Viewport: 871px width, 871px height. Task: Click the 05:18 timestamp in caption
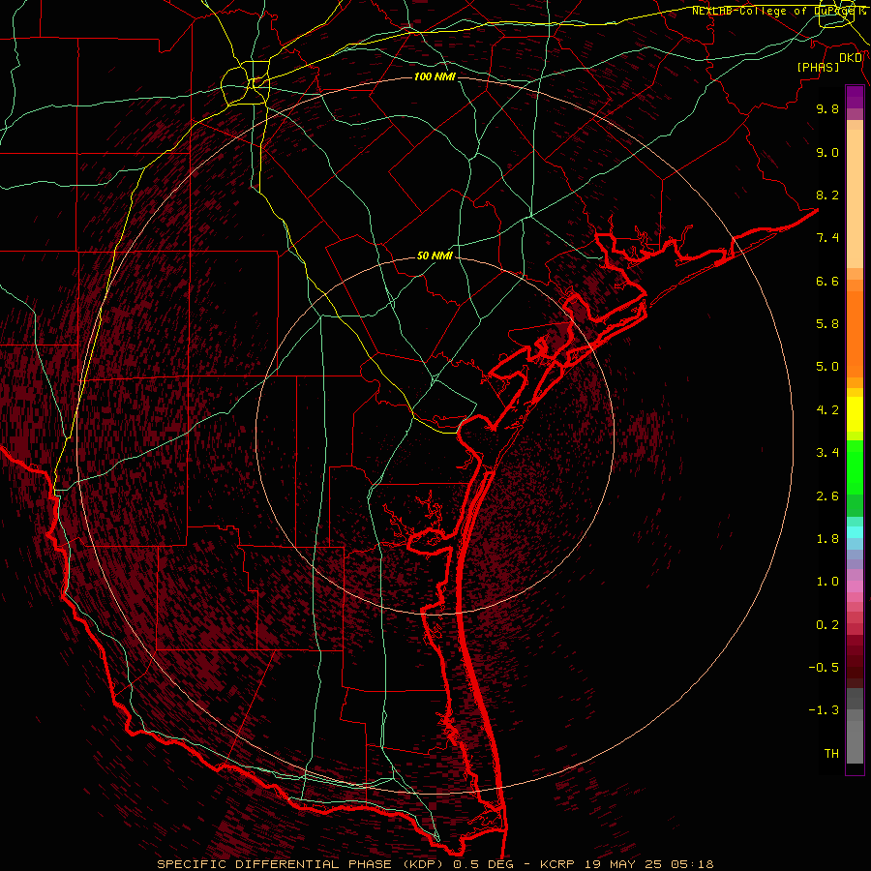[x=694, y=864]
